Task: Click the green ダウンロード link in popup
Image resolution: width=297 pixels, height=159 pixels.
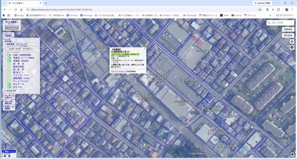Action: tap(125, 54)
